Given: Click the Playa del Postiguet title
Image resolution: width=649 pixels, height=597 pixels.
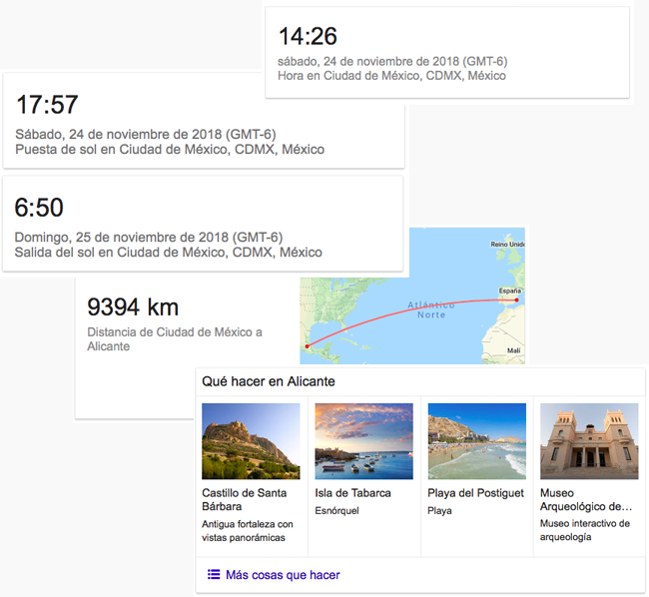Looking at the screenshot, I should coord(475,493).
